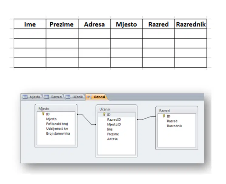Click the primary key icon in Mjesto table
Viewport: 226px width, 184px height.
43,114
